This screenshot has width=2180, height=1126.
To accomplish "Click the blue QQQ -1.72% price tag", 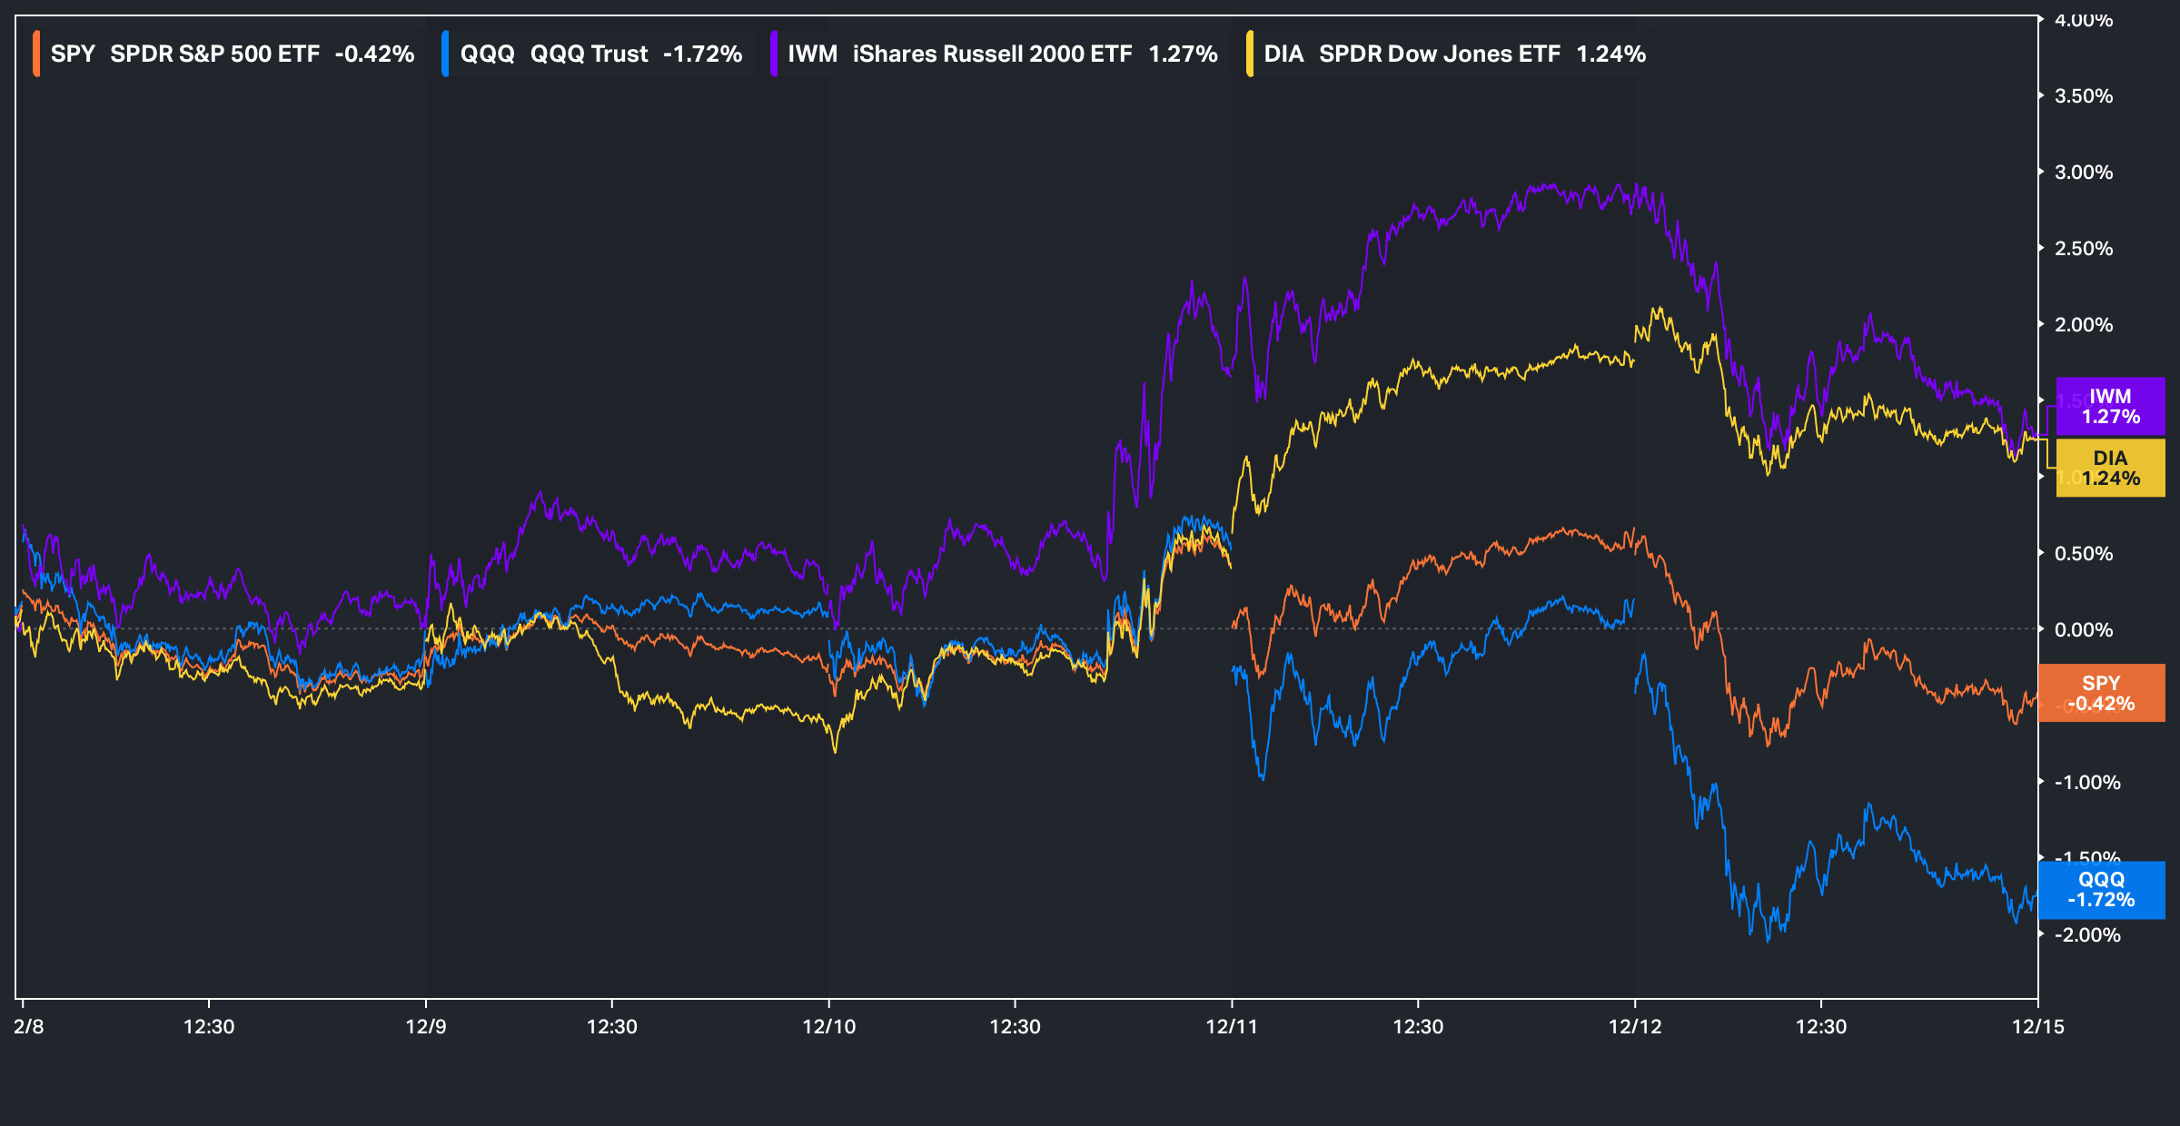I will (2101, 890).
